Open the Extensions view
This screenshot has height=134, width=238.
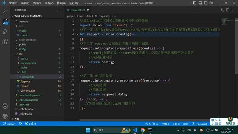coord(5,41)
